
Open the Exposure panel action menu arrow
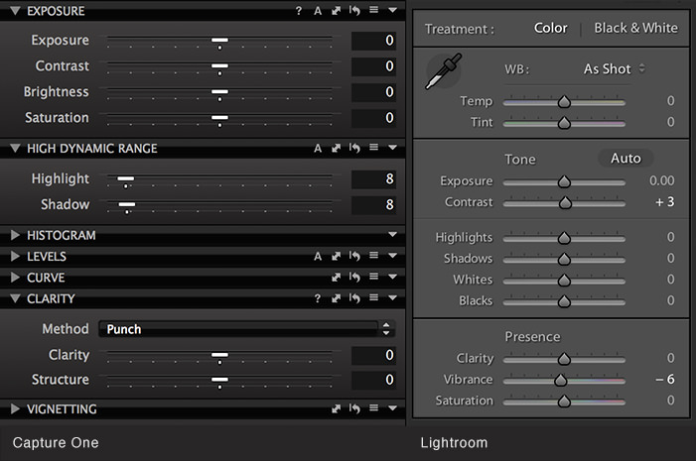392,10
